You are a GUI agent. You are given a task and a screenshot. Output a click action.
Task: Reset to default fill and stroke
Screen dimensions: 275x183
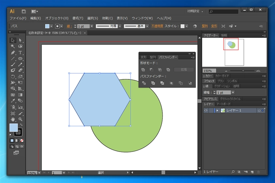[11, 135]
